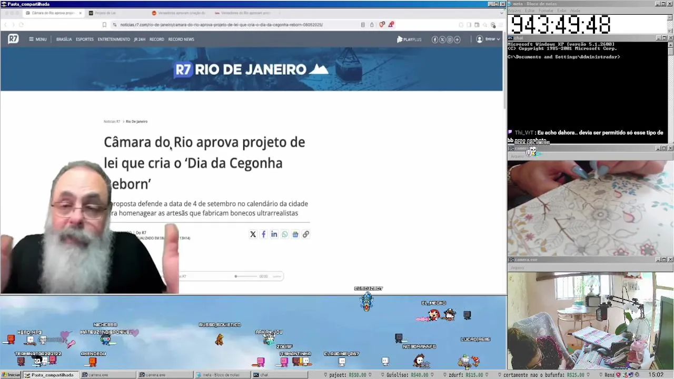Open Editar menu in Bloco de notas
This screenshot has width=674, height=379.
point(530,11)
